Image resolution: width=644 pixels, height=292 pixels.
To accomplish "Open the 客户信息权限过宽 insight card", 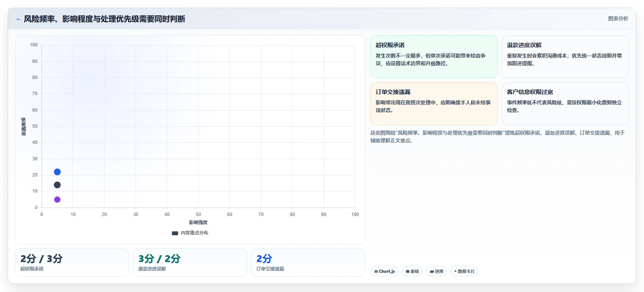I will pyautogui.click(x=565, y=104).
